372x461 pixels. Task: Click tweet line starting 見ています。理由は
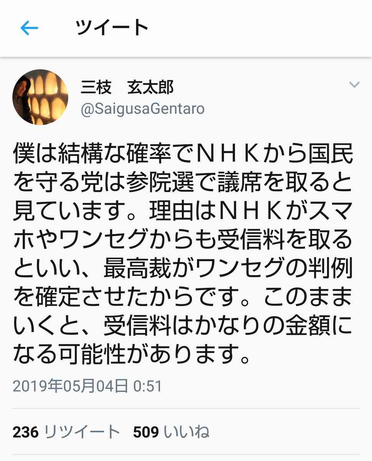click(183, 211)
